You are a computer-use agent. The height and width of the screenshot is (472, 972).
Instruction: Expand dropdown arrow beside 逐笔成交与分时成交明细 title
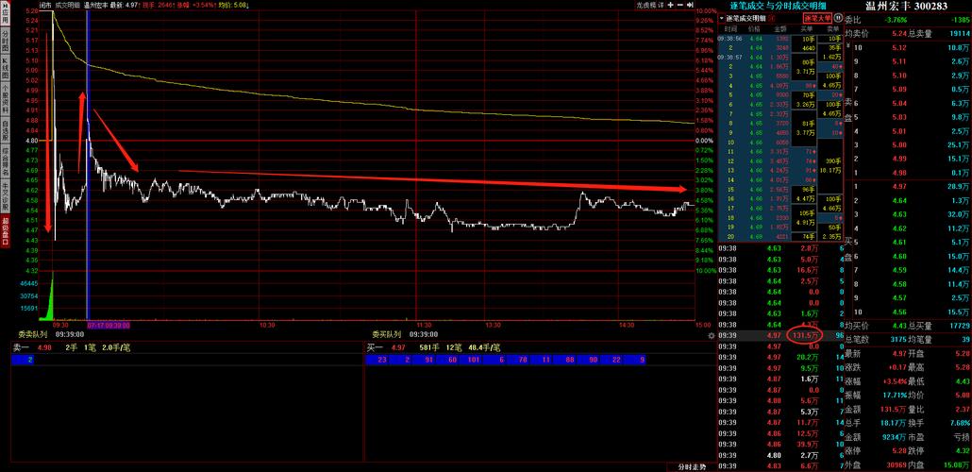(723, 18)
